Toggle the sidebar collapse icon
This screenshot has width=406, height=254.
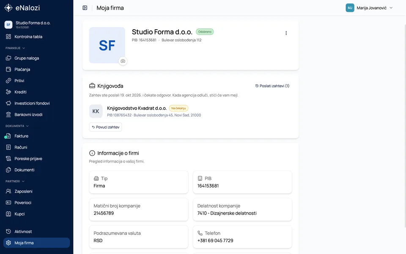coord(85,8)
